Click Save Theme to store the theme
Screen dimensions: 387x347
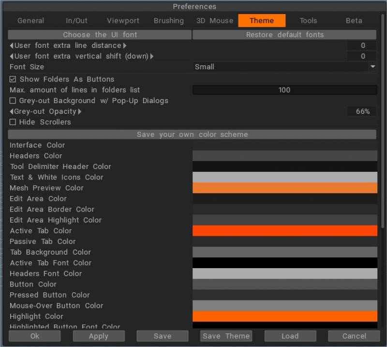pos(226,336)
